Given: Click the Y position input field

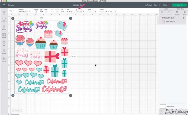Looking at the screenshot, I should (x=112, y=11).
